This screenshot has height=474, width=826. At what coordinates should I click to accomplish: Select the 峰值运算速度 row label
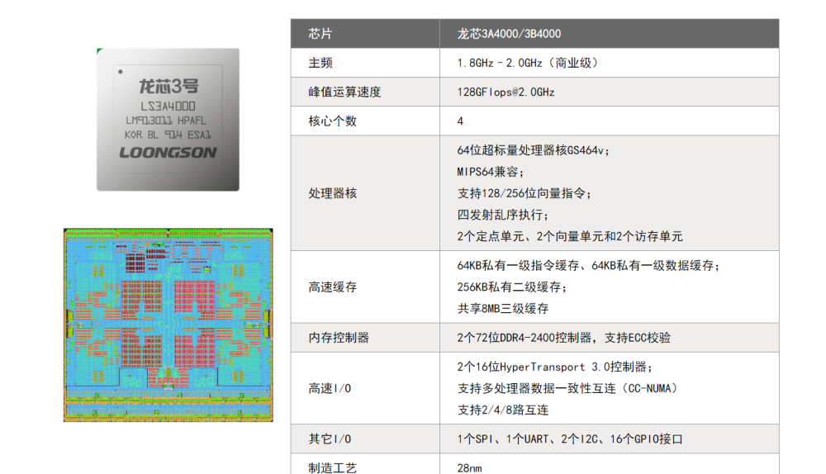pos(344,92)
